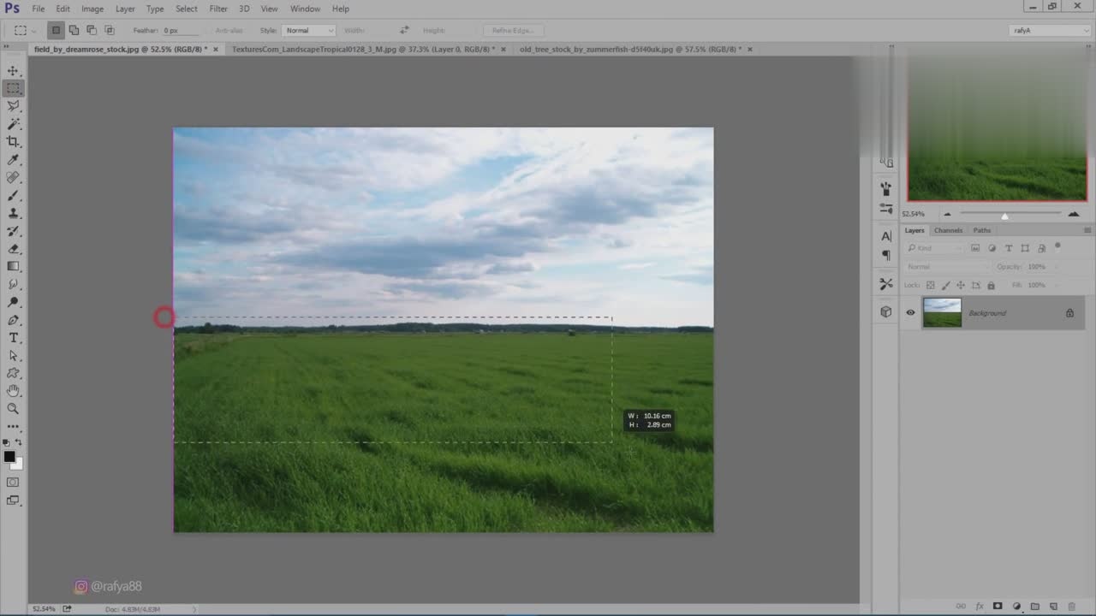Swap foreground and background colors
Screen dimensions: 1096x616
pyautogui.click(x=20, y=442)
